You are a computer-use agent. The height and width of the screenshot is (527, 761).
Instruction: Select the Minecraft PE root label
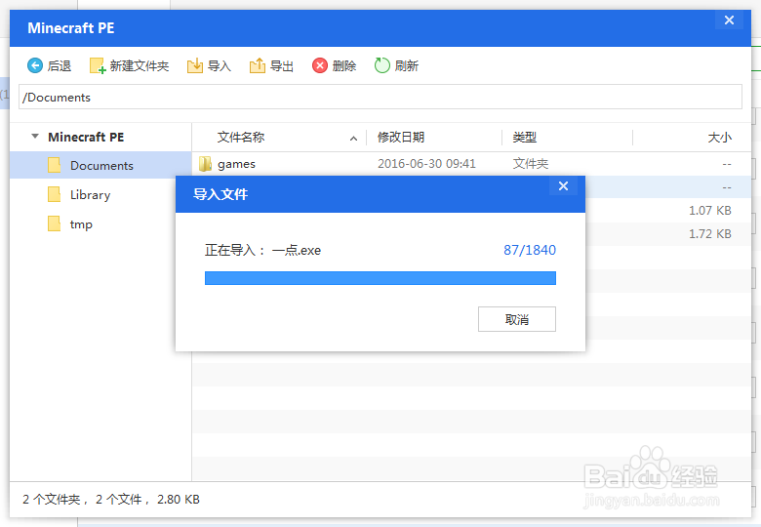click(86, 137)
